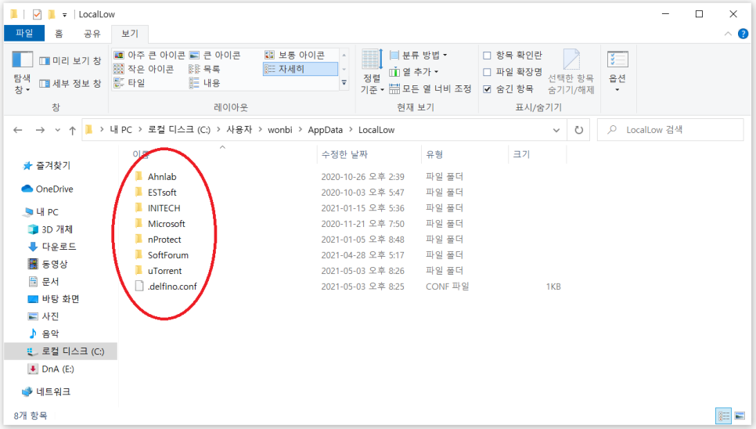Select the nProtect folder

click(x=164, y=240)
